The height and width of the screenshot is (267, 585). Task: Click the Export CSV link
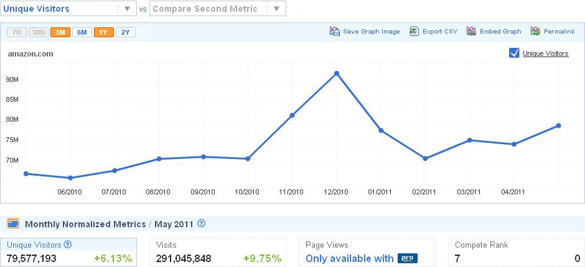pyautogui.click(x=440, y=32)
